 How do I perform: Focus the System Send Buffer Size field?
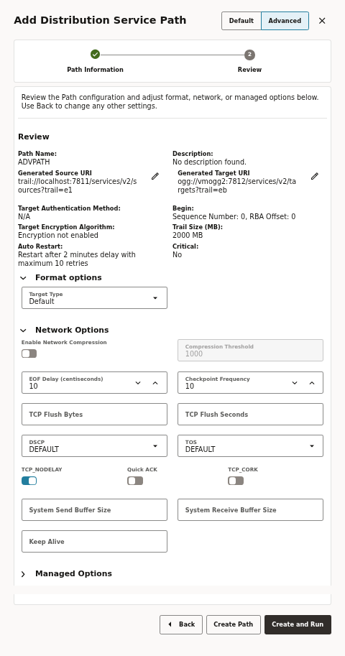(95, 509)
